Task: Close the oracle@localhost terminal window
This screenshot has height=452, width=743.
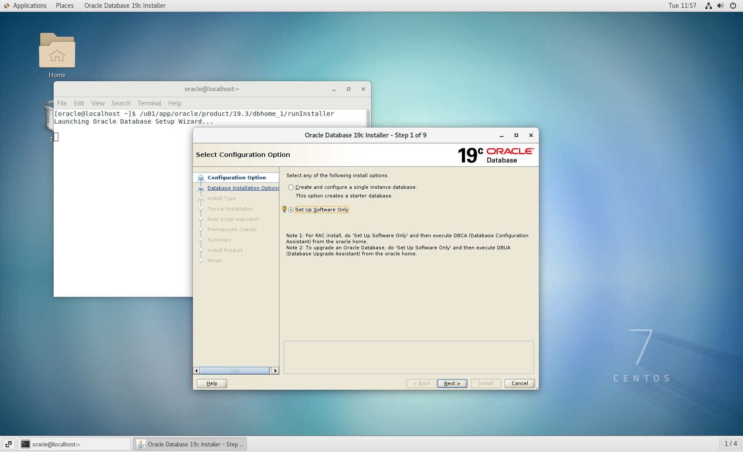Action: point(363,89)
